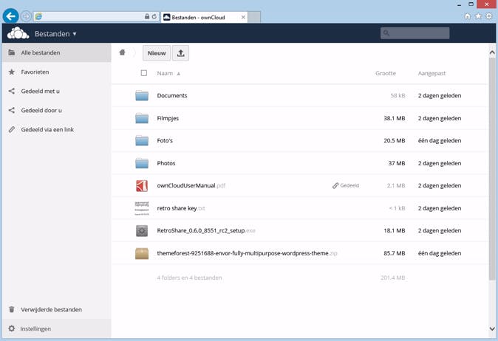
Task: Go to home folder breadcrumb icon
Action: coord(122,52)
